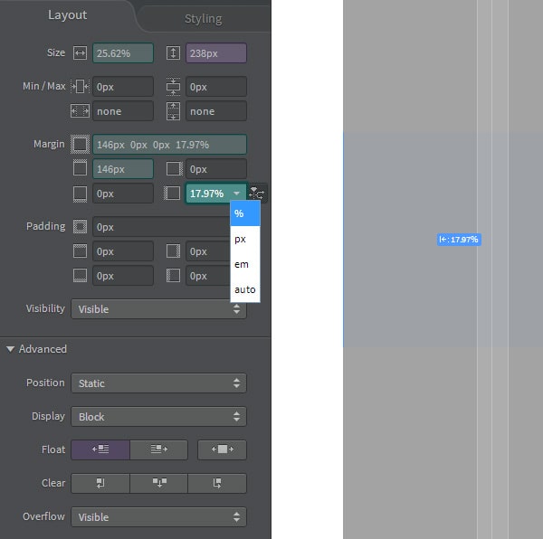Click the max-height icon
The width and height of the screenshot is (543, 539).
click(x=173, y=111)
